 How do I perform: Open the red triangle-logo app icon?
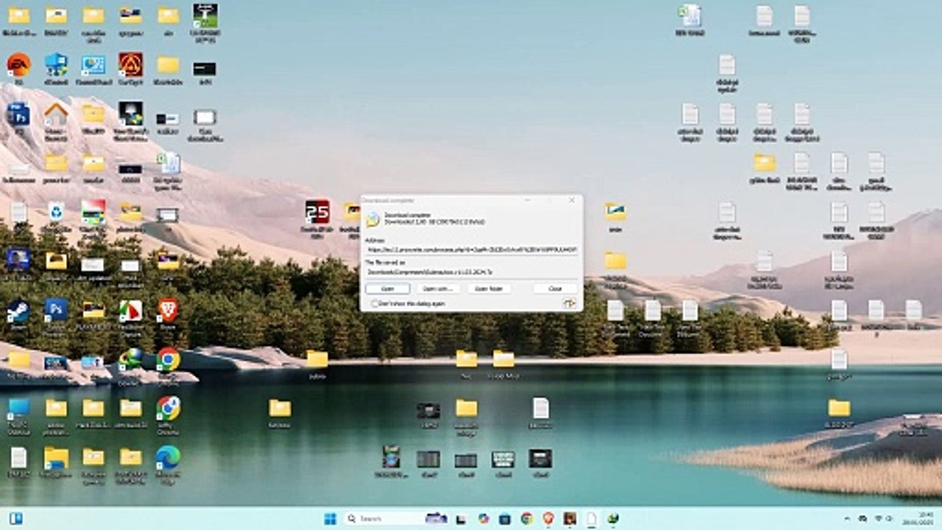point(131,65)
